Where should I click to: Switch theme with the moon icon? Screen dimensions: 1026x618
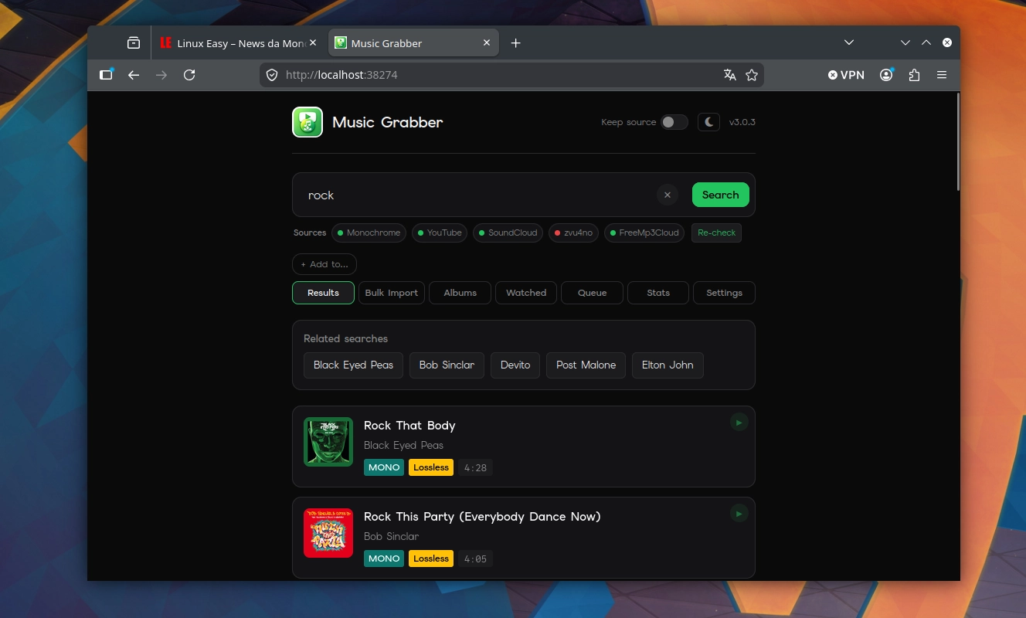(708, 122)
